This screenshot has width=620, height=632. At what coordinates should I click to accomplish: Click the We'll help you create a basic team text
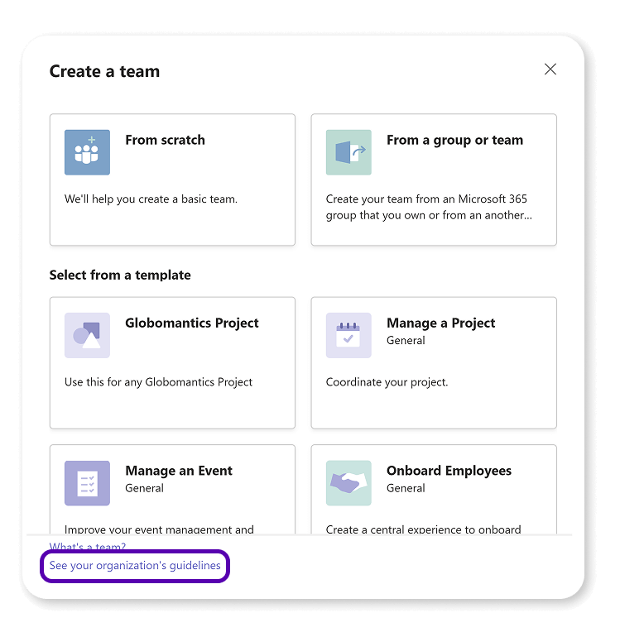click(151, 199)
